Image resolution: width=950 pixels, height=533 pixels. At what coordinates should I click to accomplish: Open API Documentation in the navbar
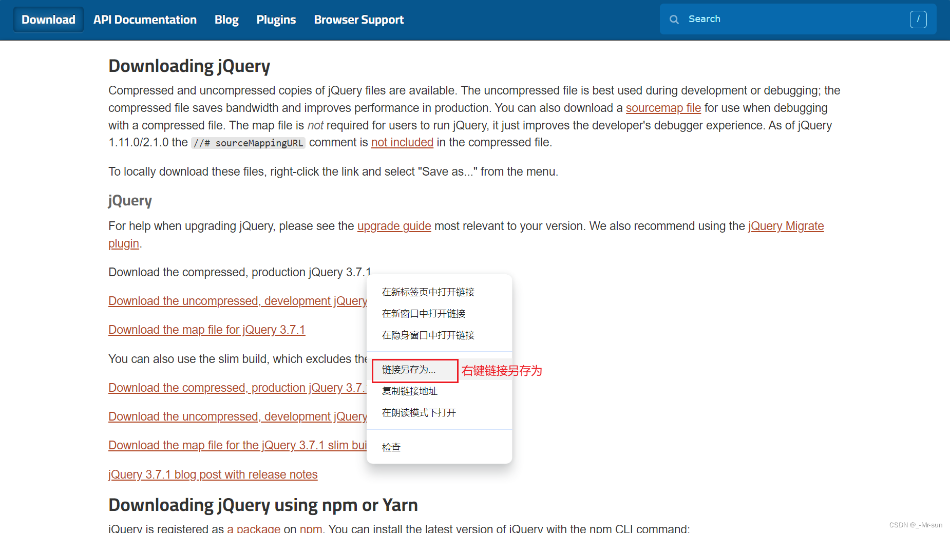[145, 20]
